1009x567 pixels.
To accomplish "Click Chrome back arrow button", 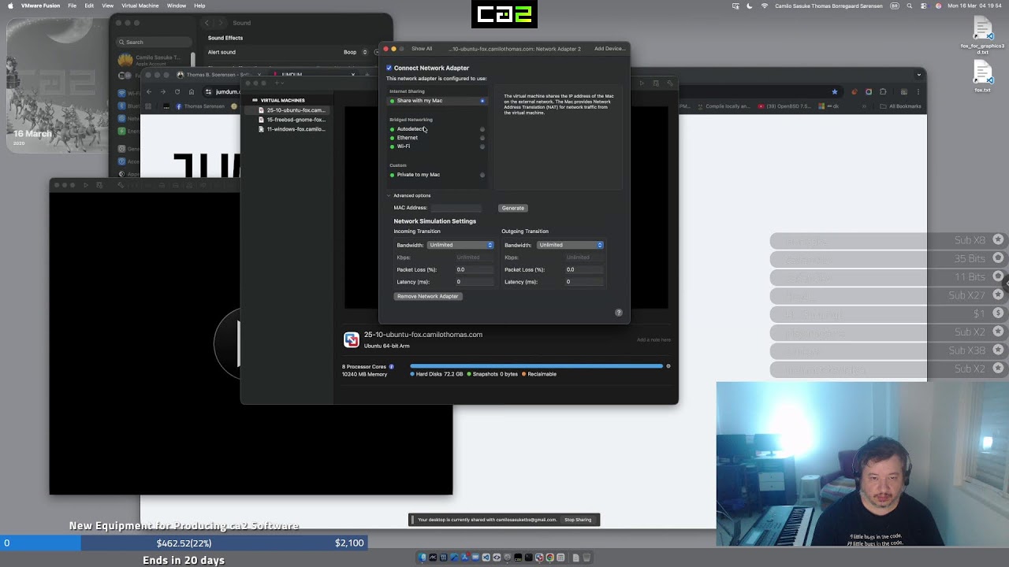I will point(149,91).
